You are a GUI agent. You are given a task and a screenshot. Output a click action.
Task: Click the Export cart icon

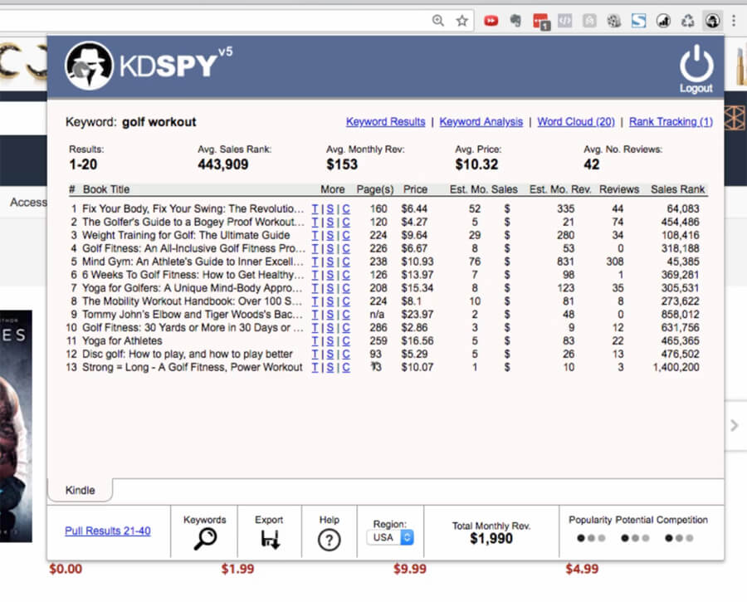coord(270,539)
